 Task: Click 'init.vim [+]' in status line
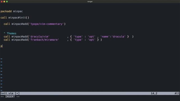point(10,93)
